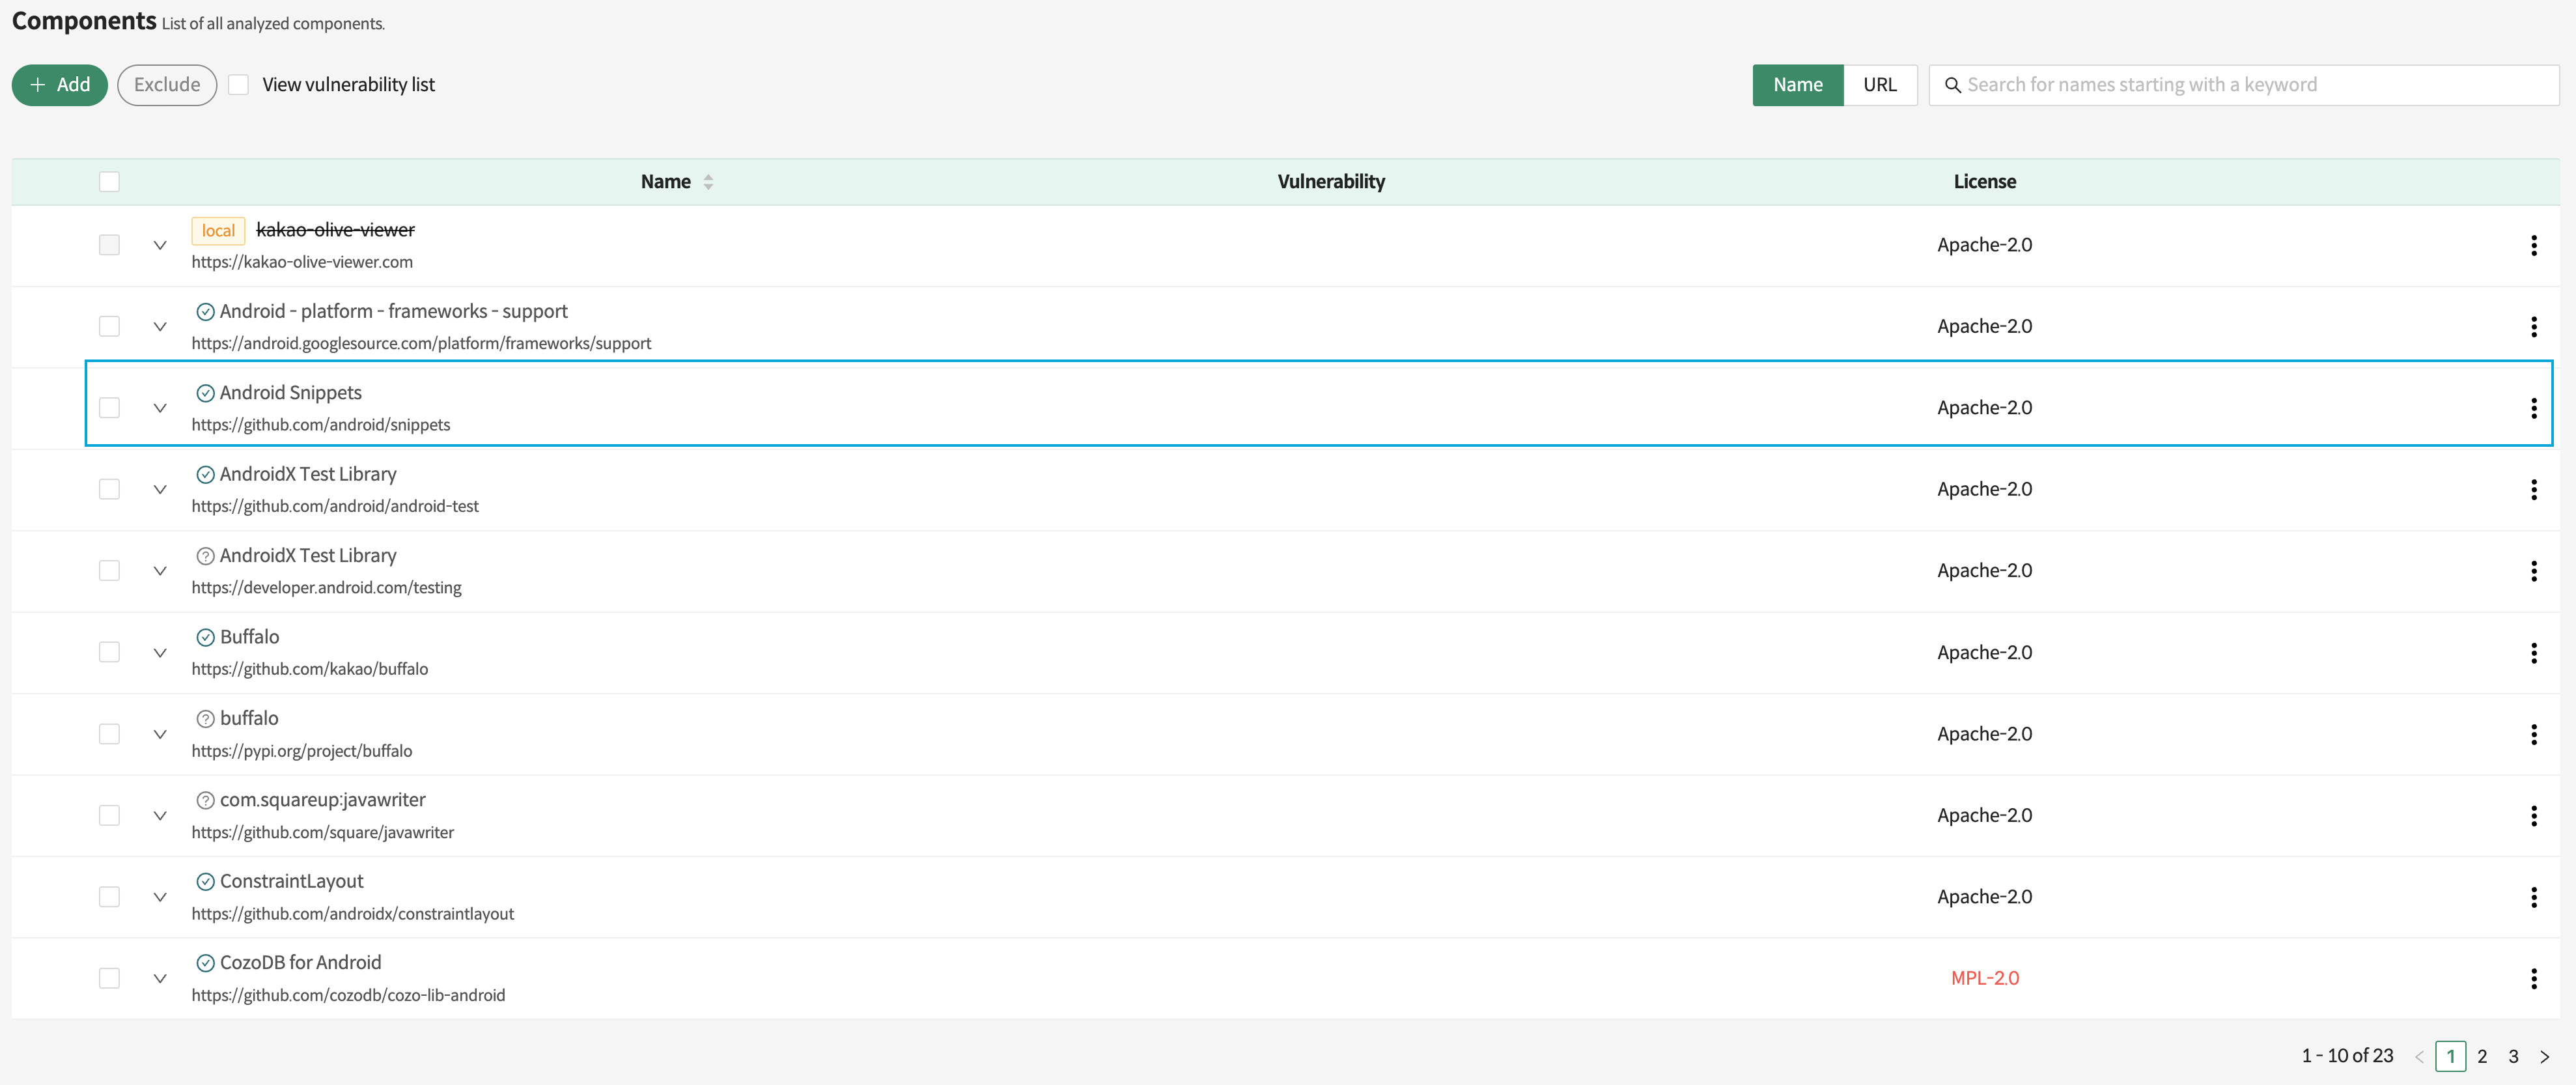Screen dimensions: 2576x1085
Task: Click the Exclude button
Action: click(167, 85)
